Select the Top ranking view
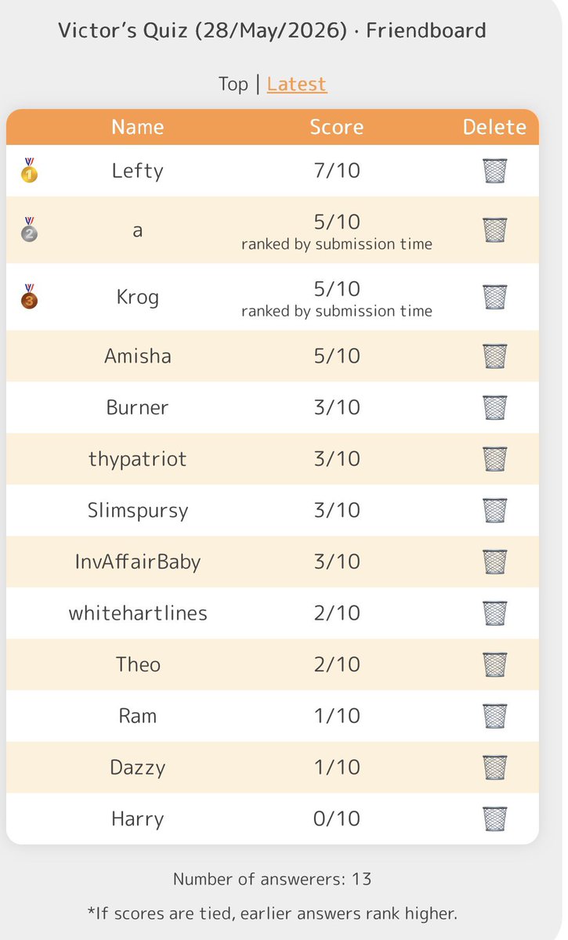Viewport: 568px width, 940px height. click(233, 84)
